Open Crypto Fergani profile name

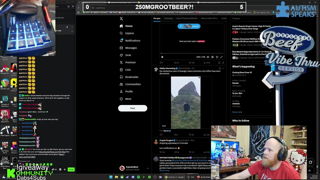166,140
